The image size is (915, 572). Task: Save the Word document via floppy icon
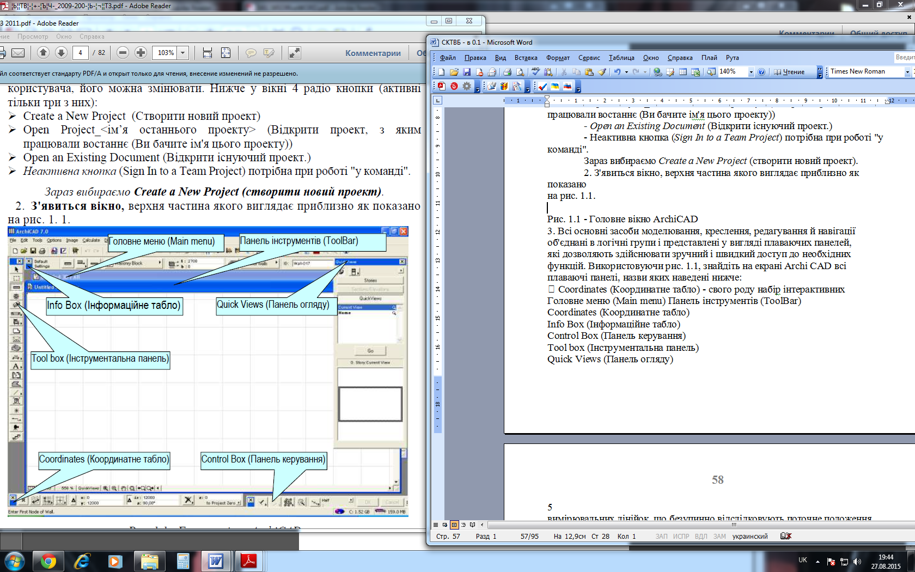point(467,72)
